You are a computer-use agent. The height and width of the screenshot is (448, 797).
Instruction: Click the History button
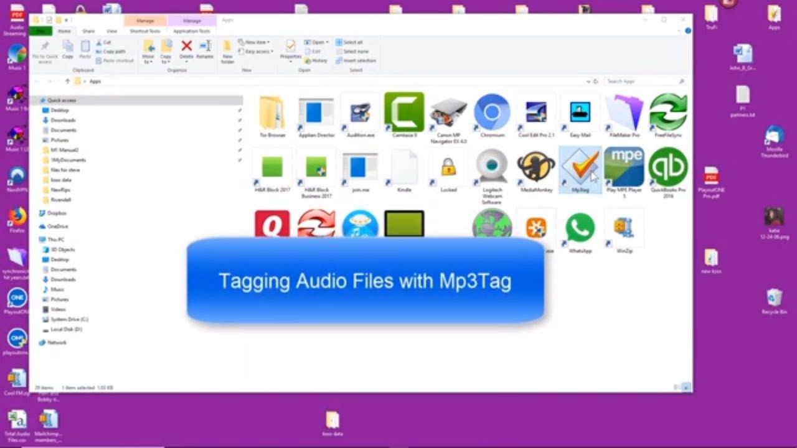point(316,61)
